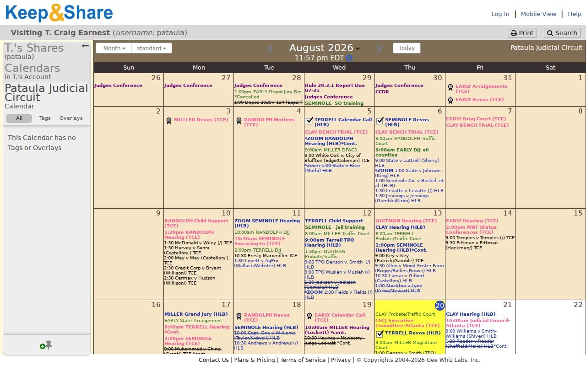The image size is (586, 366).
Task: Open 'RANDOLPH Child Support (TCE)' event
Action: [x=196, y=223]
